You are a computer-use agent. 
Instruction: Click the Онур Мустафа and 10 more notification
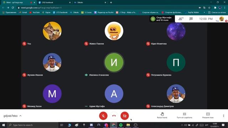click(x=162, y=19)
